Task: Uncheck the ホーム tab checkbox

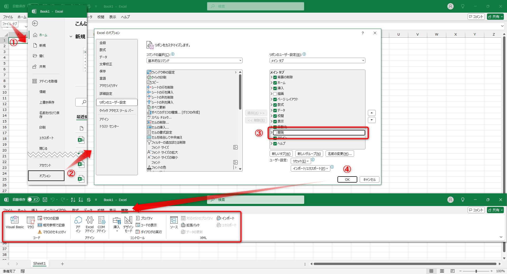Action: pos(275,83)
